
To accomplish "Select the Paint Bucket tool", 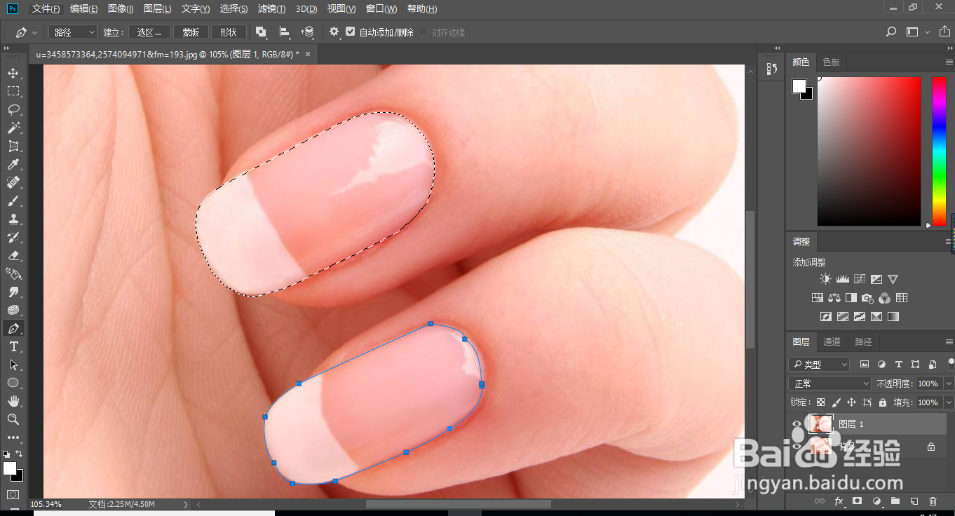I will point(13,273).
